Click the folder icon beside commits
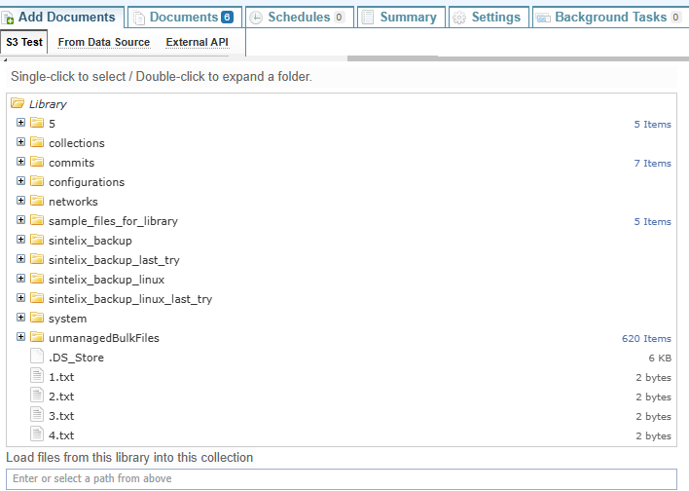 coord(37,163)
